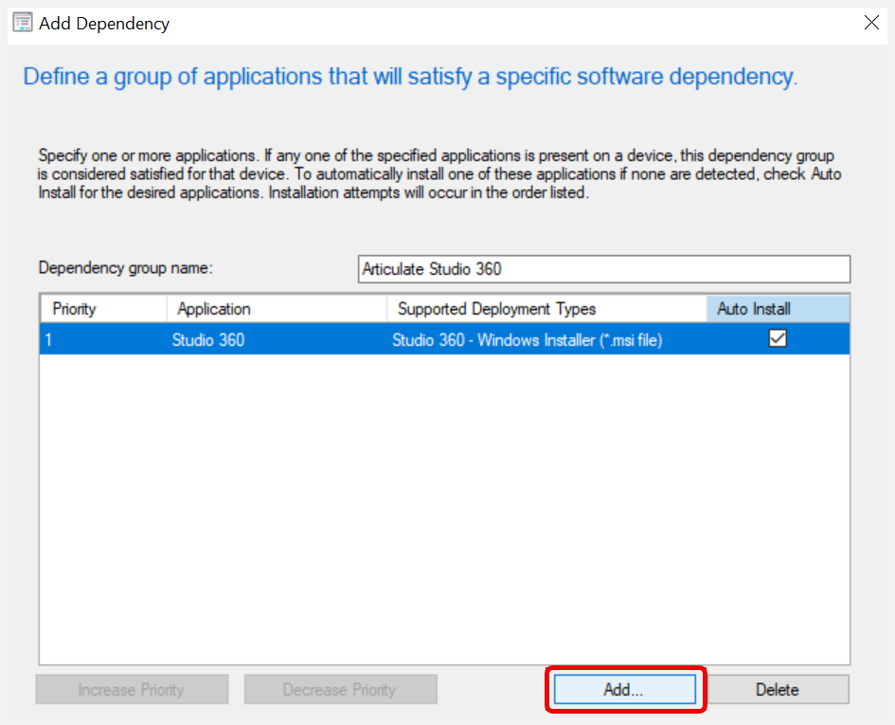
Task: Edit the Dependency group name field
Action: 604,269
